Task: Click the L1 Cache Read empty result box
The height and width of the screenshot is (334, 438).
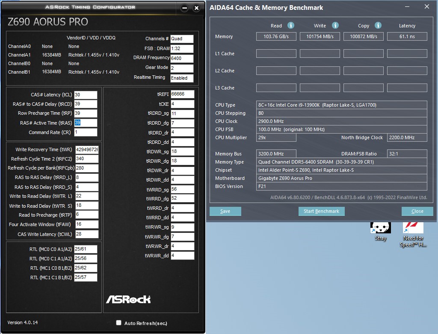Action: [276, 54]
